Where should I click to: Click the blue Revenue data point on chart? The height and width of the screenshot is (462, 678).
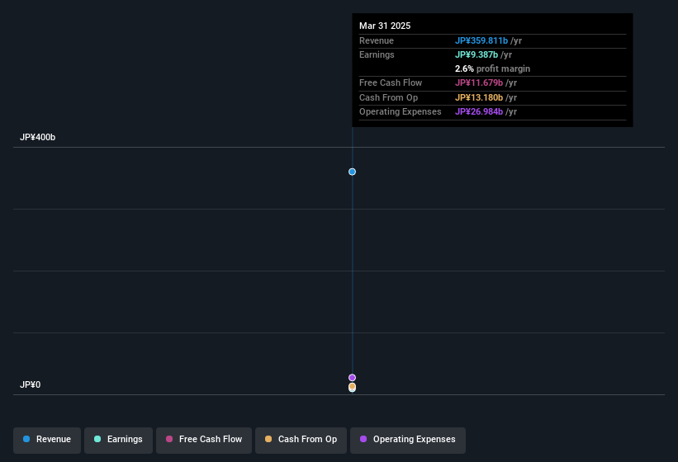352,172
